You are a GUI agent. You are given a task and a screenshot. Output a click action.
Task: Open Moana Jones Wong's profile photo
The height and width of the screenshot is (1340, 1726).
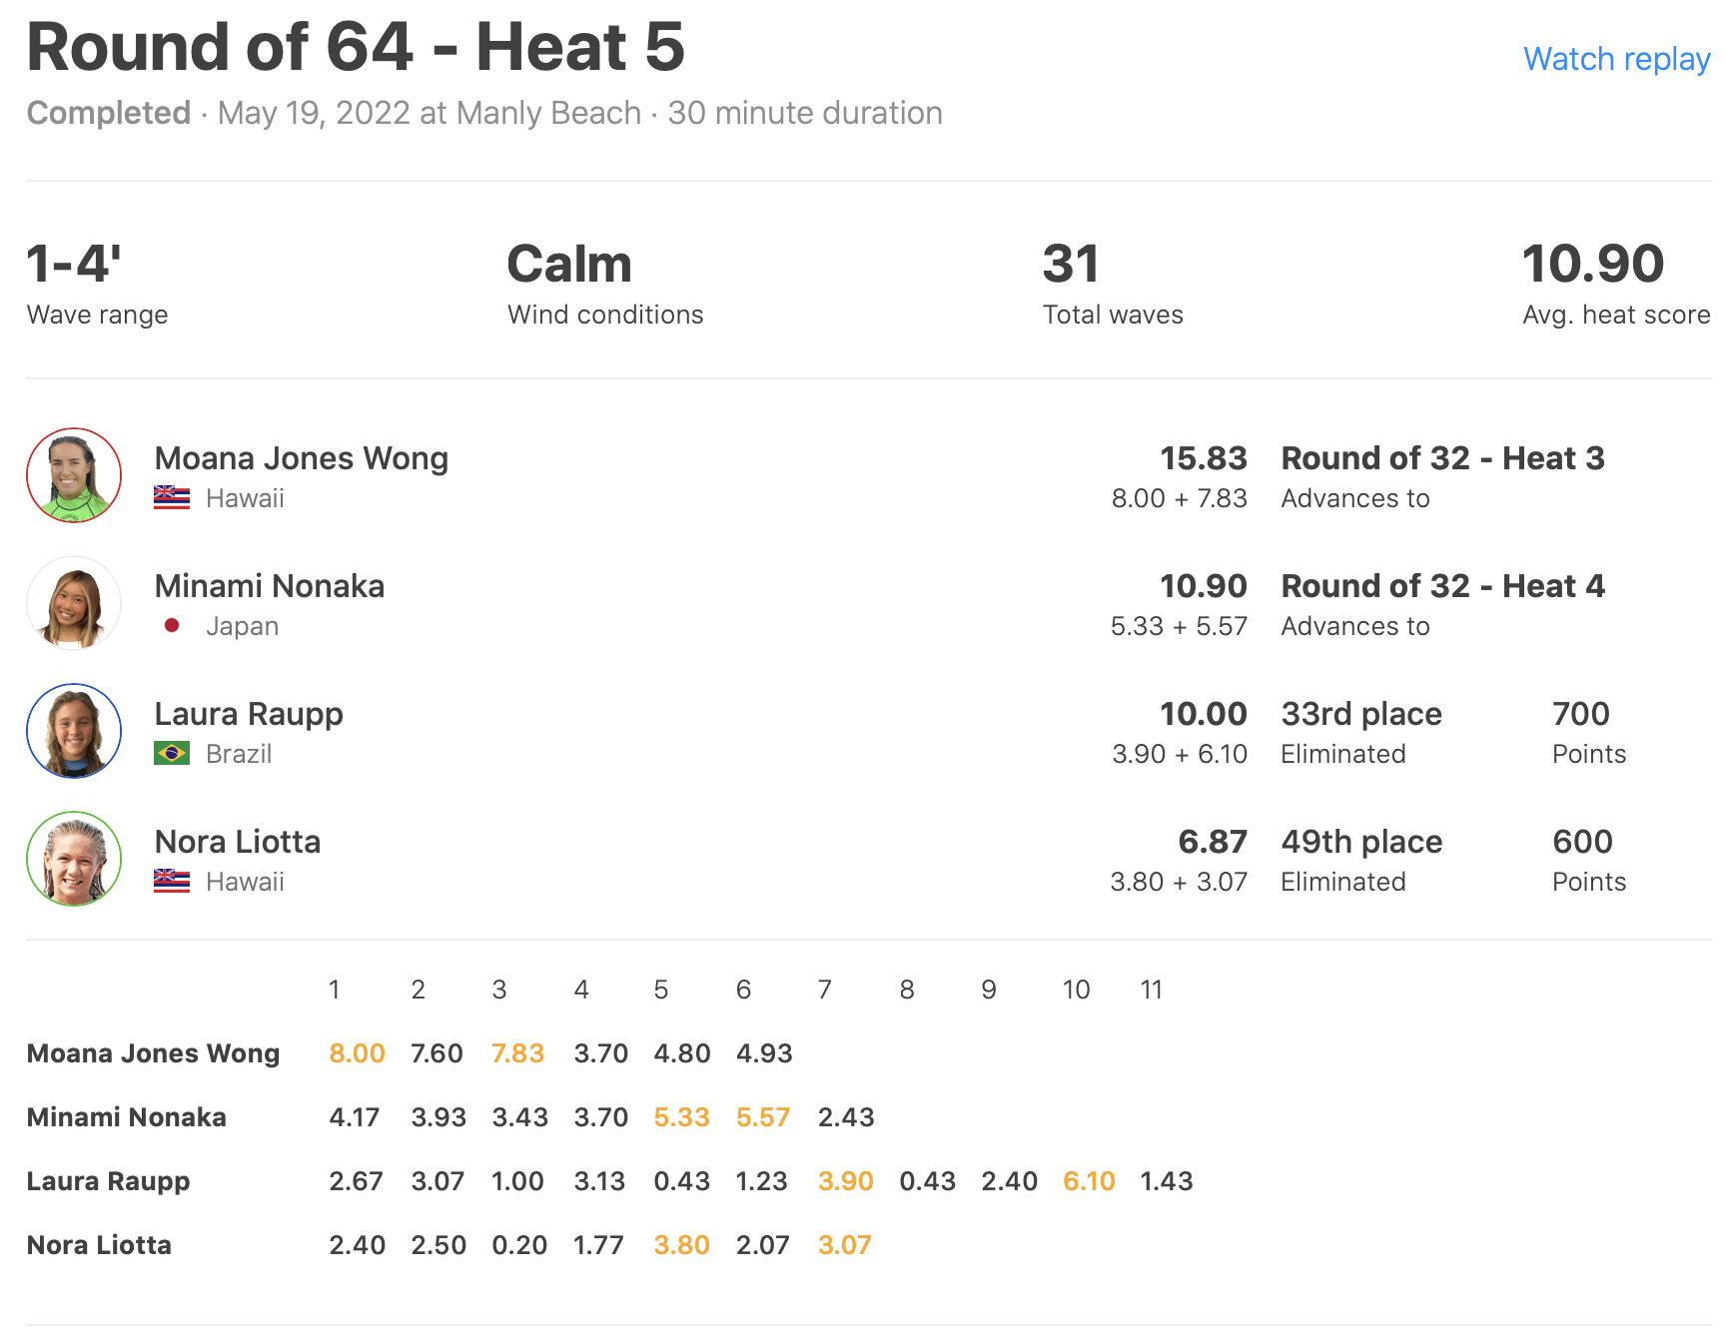[74, 475]
